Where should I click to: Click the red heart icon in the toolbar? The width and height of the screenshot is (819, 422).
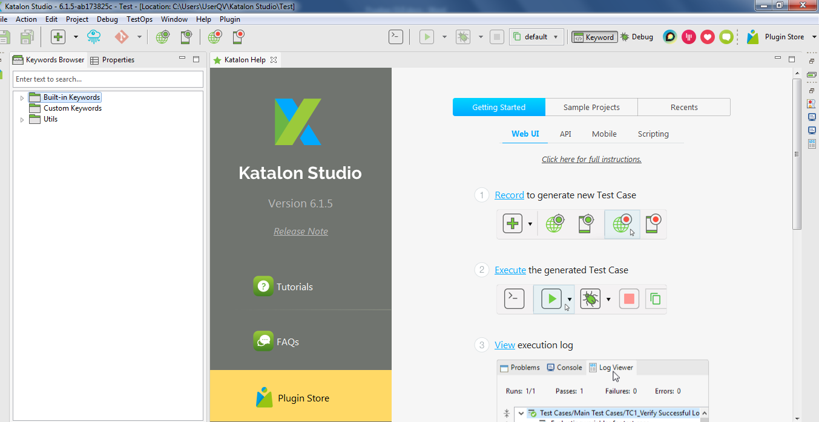(708, 37)
